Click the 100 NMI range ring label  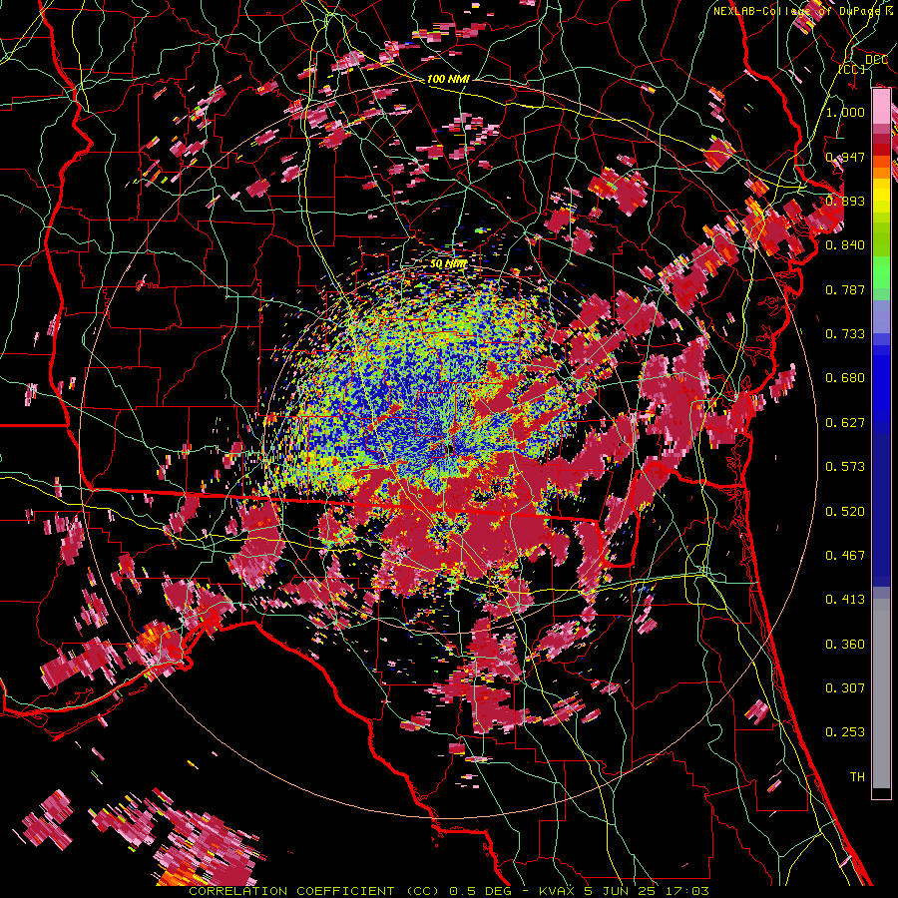448,79
